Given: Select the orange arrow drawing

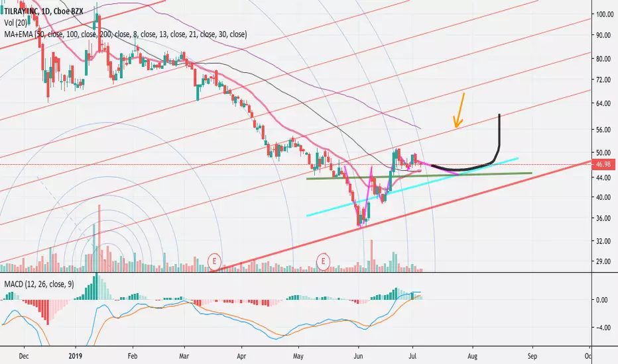Looking at the screenshot, I should click(459, 111).
